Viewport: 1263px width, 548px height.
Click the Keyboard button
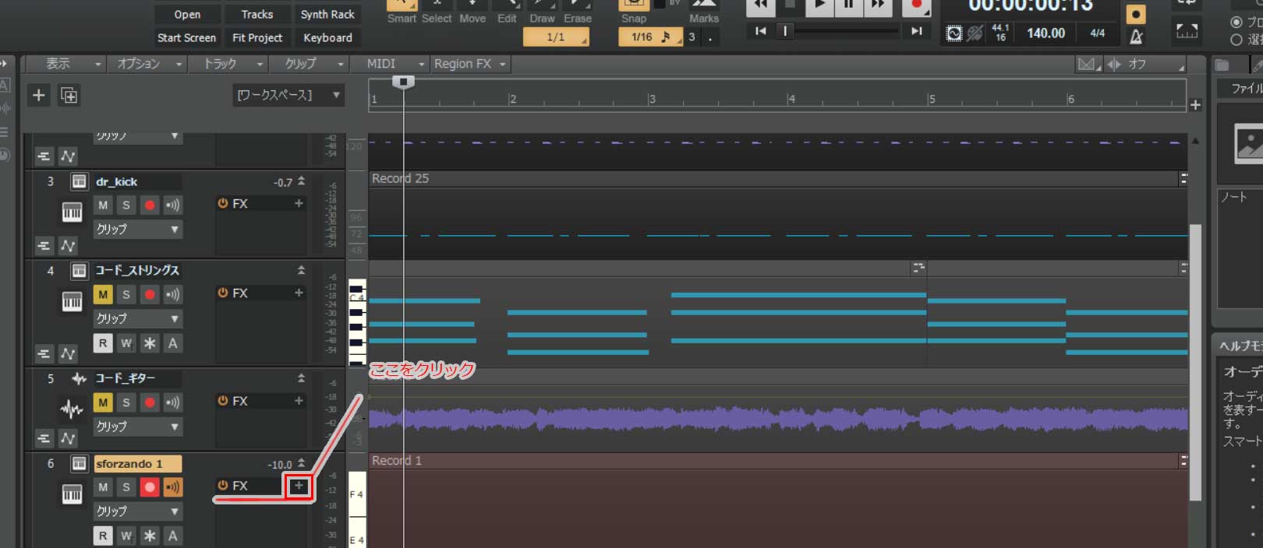click(x=327, y=37)
